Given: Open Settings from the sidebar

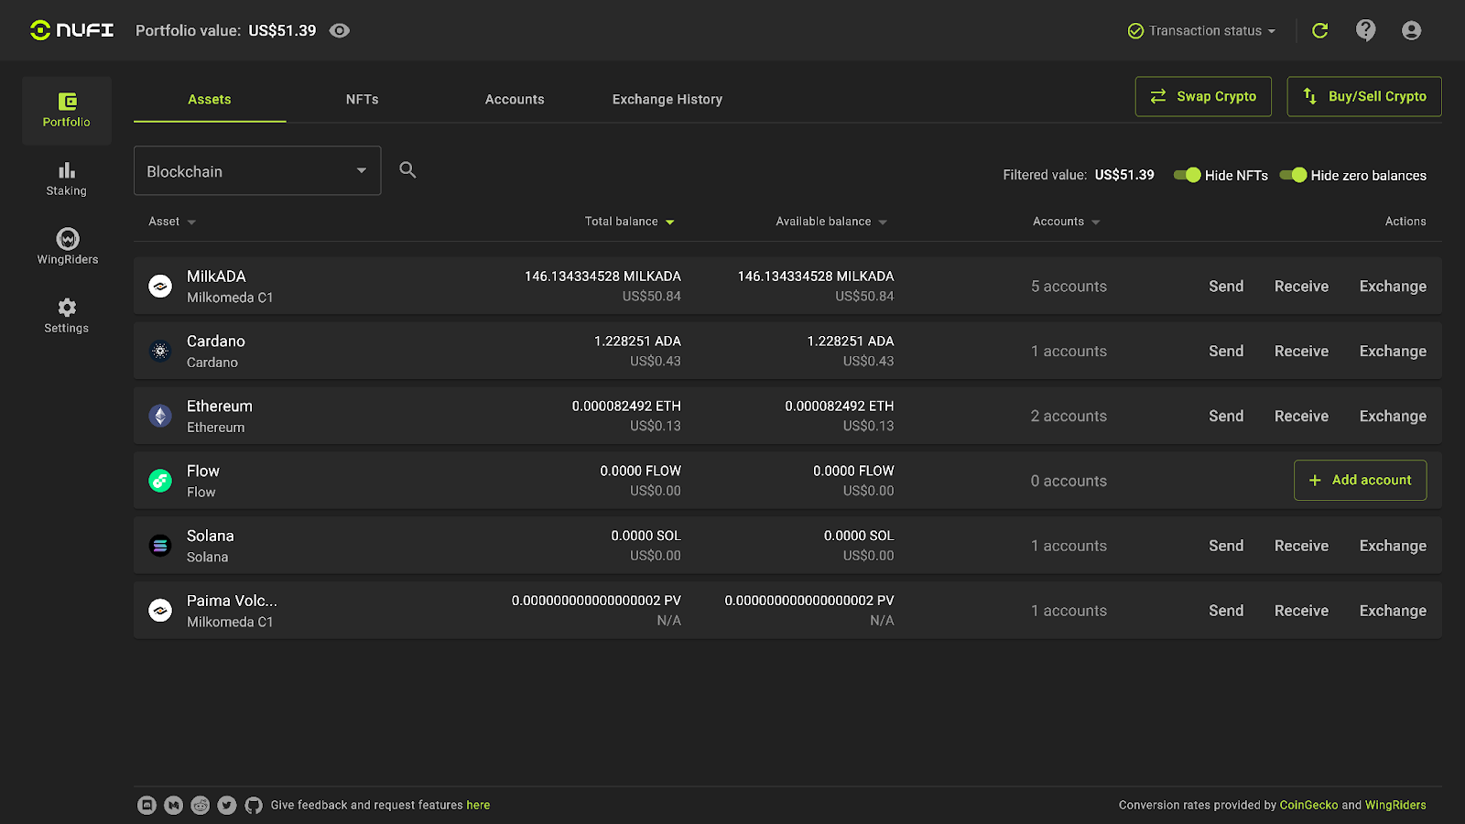Looking at the screenshot, I should (x=67, y=316).
